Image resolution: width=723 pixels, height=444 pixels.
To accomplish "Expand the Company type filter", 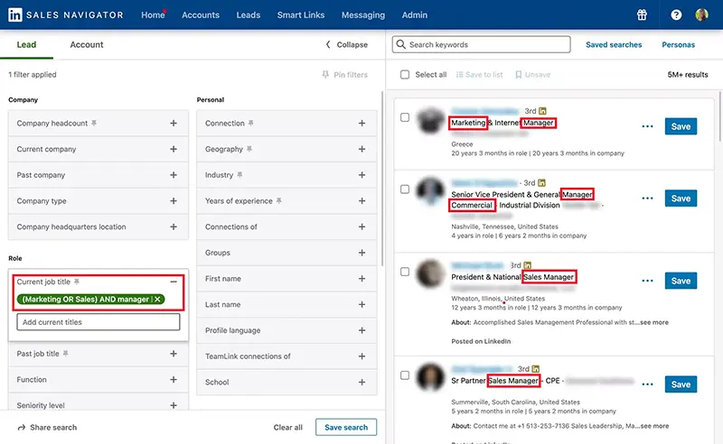I will [174, 201].
